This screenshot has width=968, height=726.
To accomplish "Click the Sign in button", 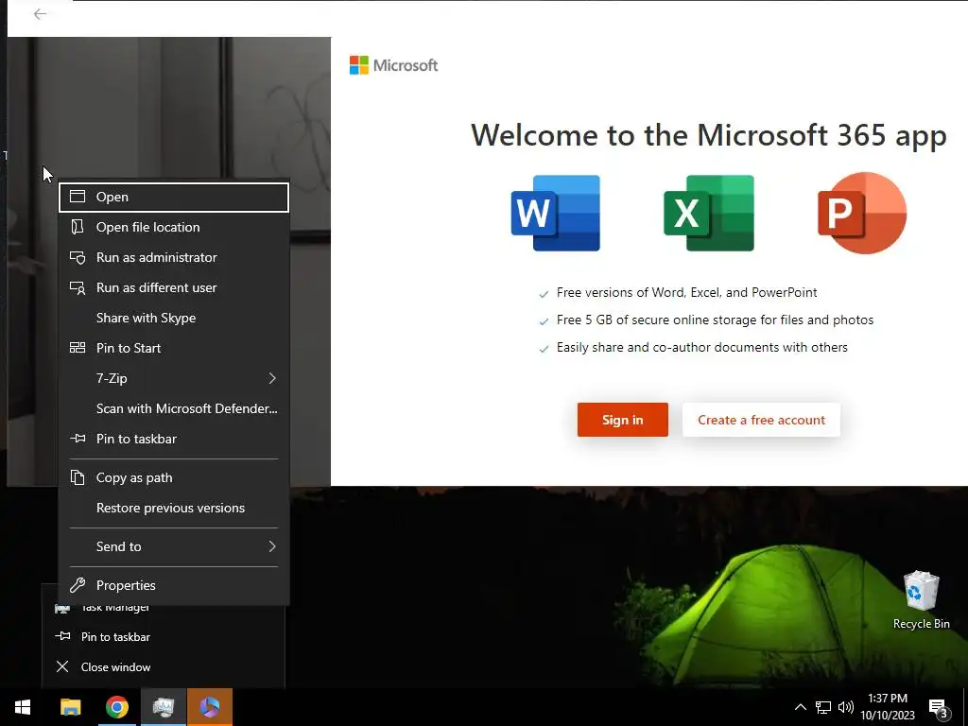I will tap(622, 420).
